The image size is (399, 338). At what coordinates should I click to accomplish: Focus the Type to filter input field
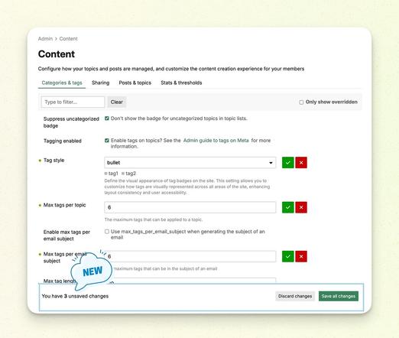pyautogui.click(x=73, y=102)
